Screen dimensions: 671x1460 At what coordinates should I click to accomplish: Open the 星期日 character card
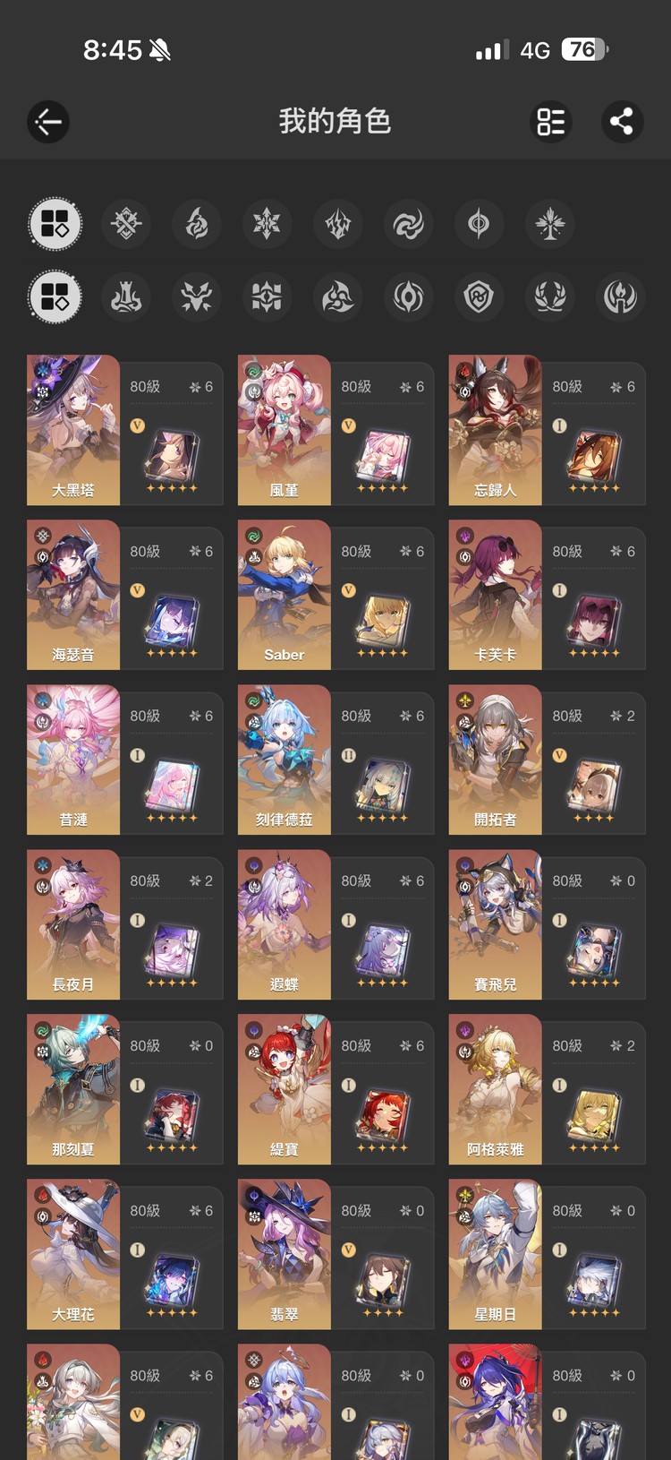click(x=547, y=1254)
